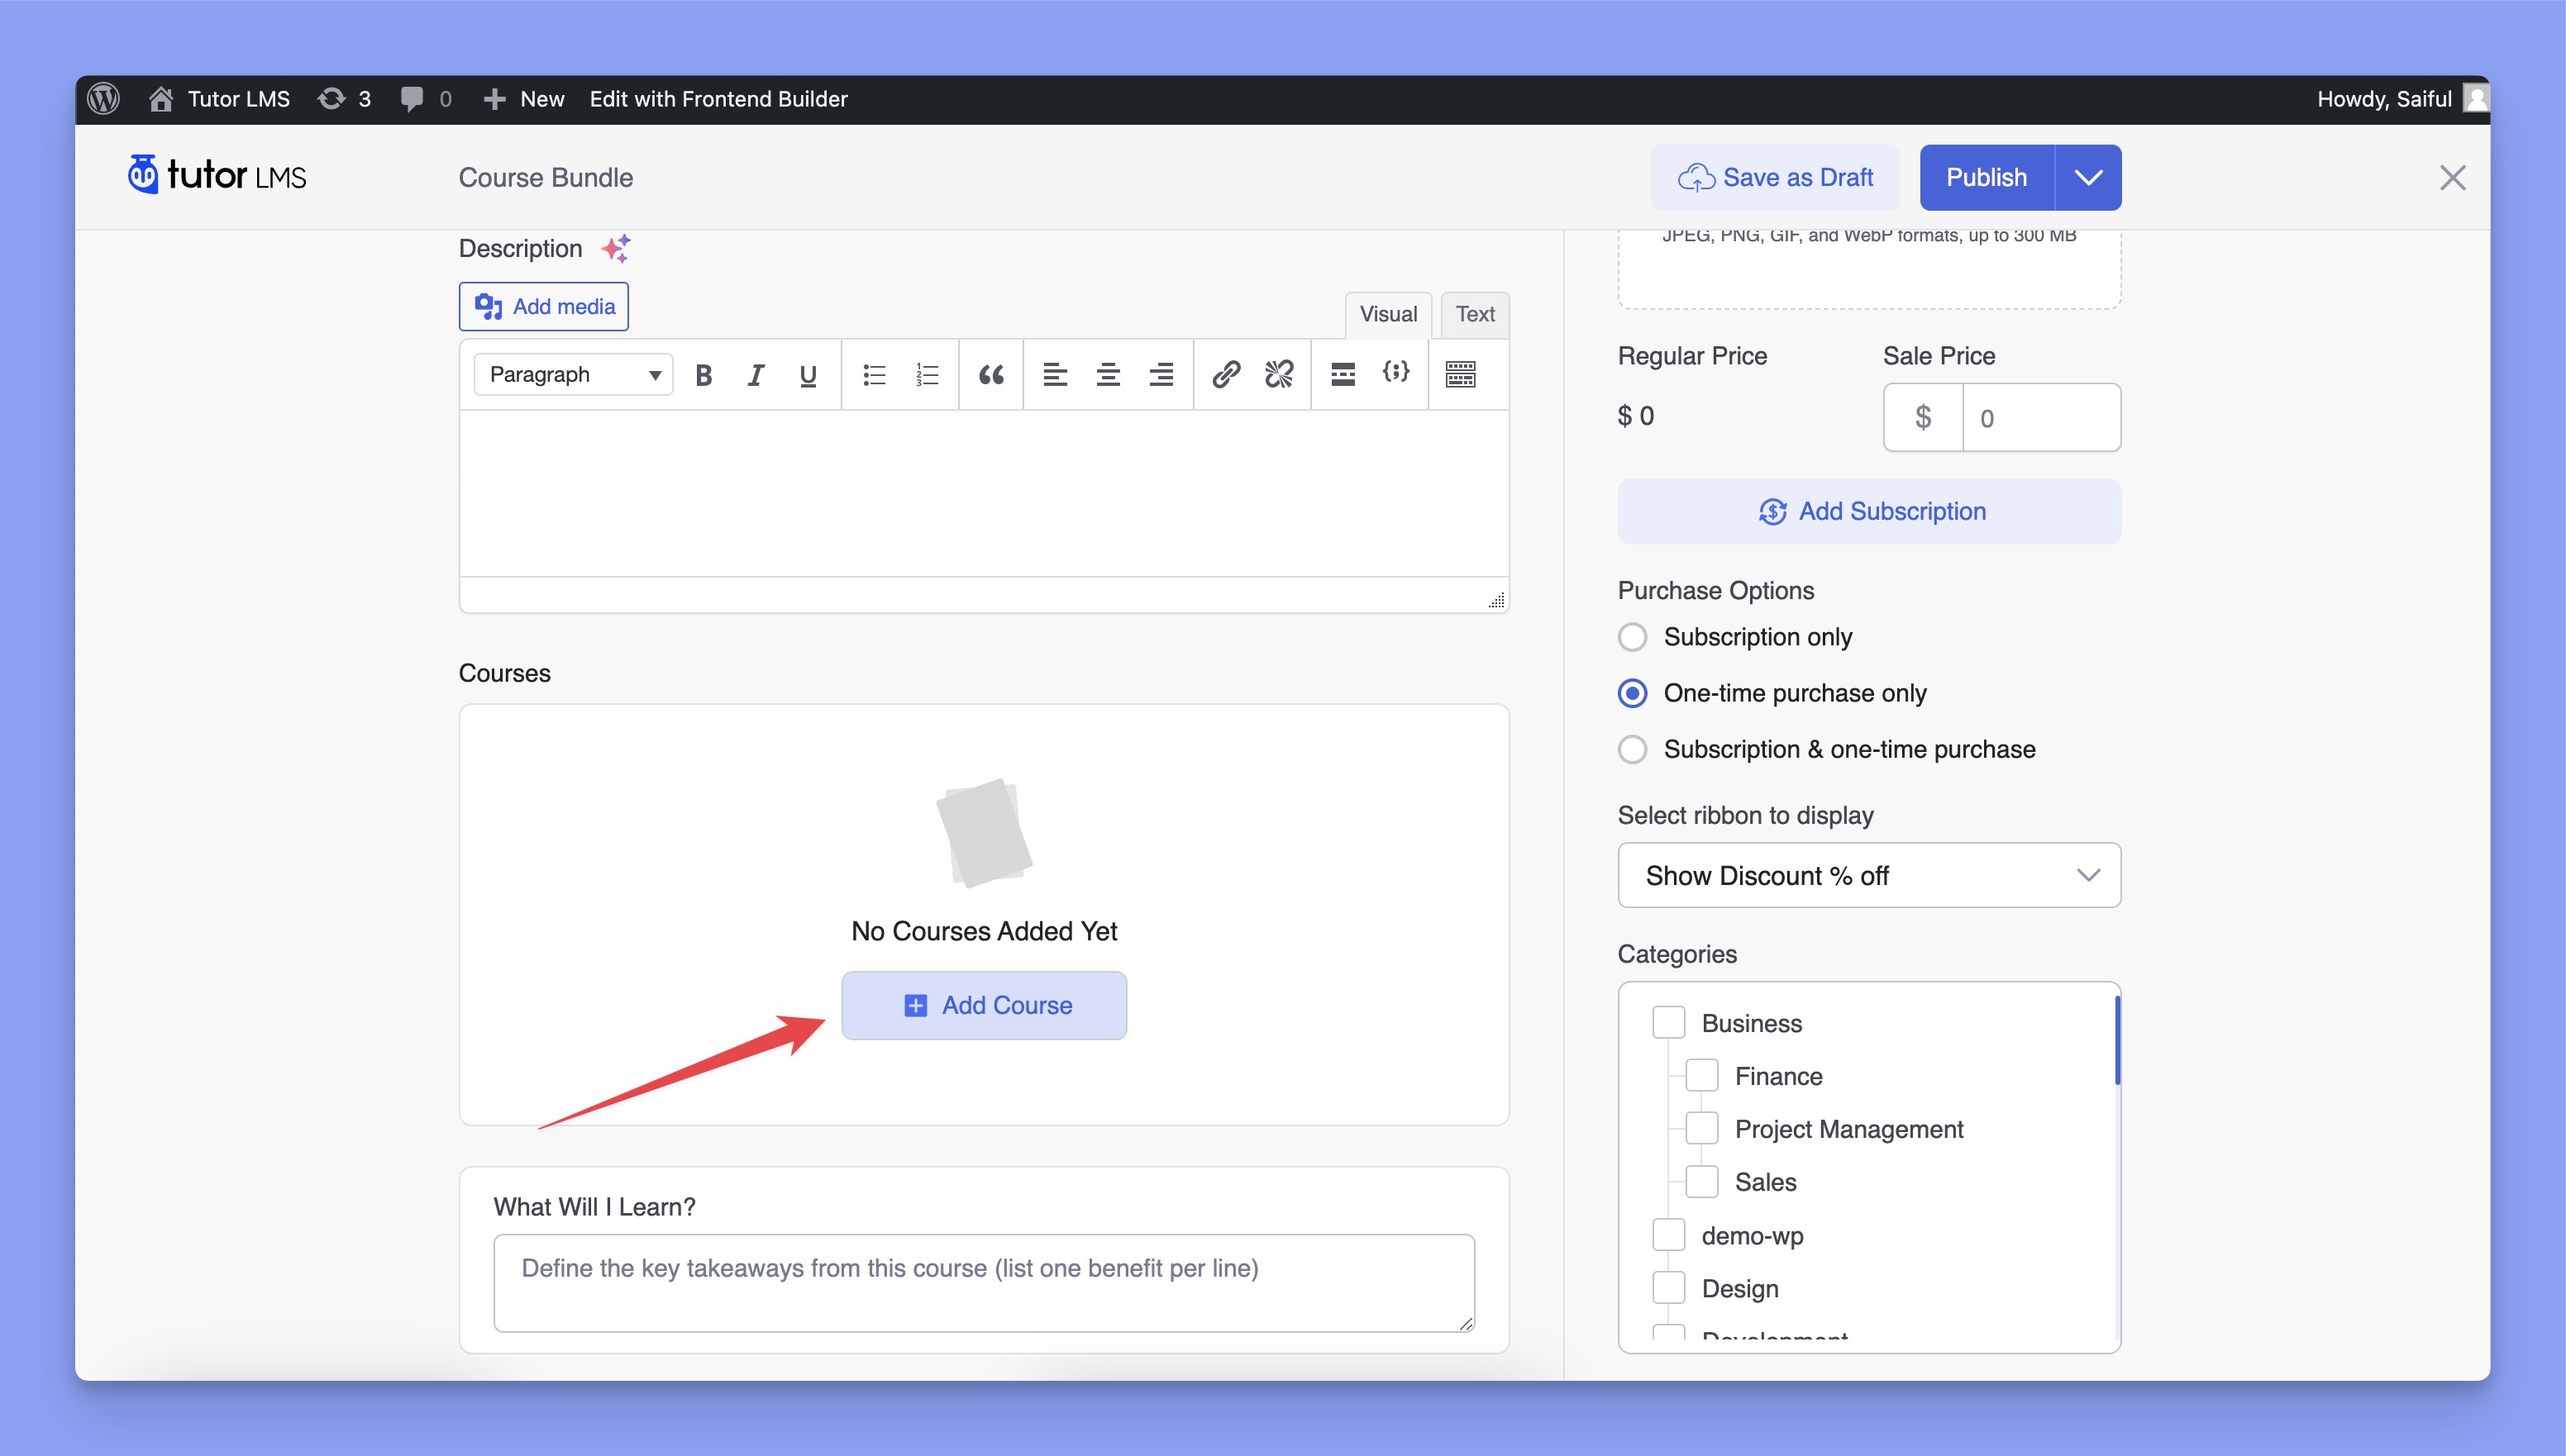Open the Publish options dropdown arrow

pyautogui.click(x=2088, y=177)
